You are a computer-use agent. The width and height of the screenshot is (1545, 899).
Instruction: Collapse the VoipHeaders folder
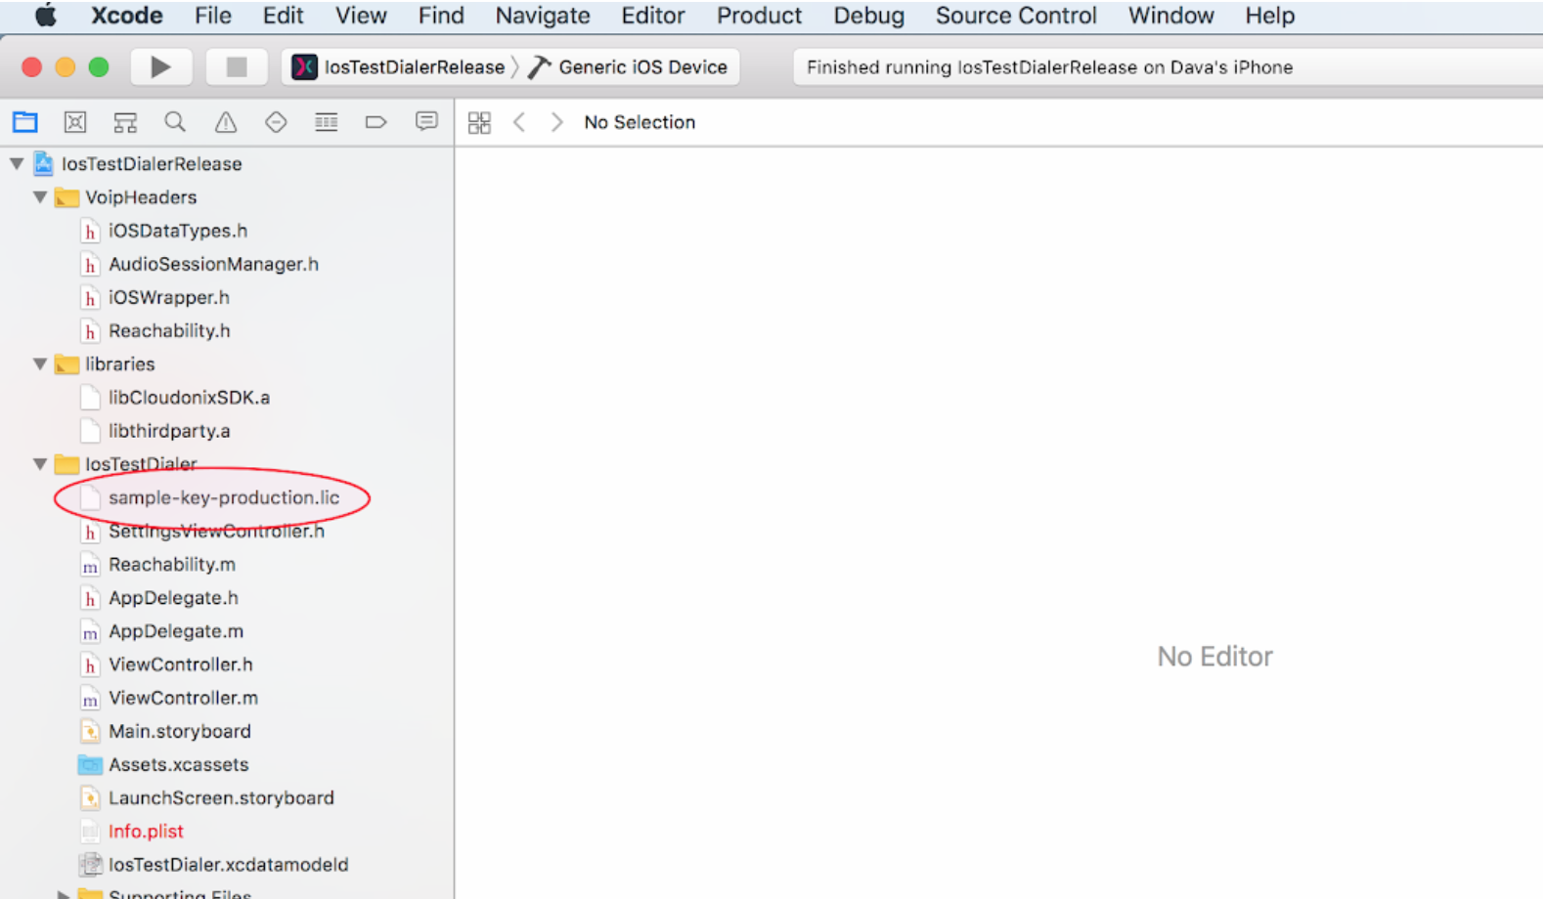[x=40, y=197]
